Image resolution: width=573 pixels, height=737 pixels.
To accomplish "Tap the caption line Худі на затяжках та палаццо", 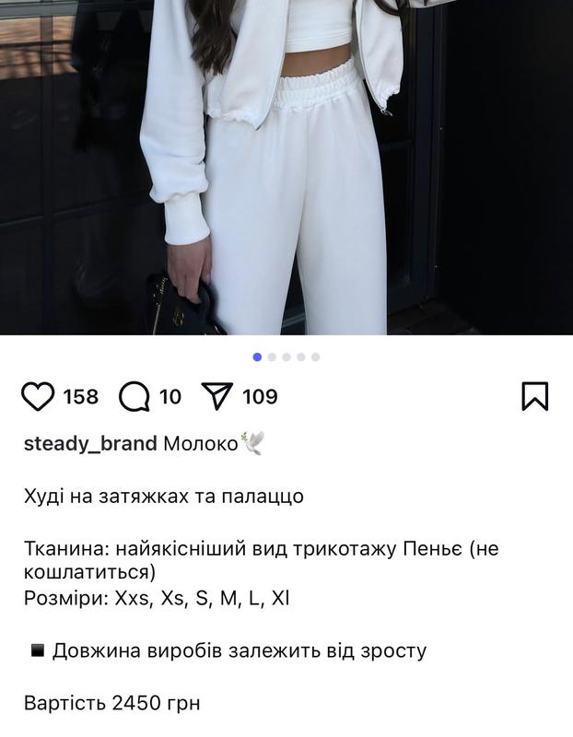I will pyautogui.click(x=164, y=497).
